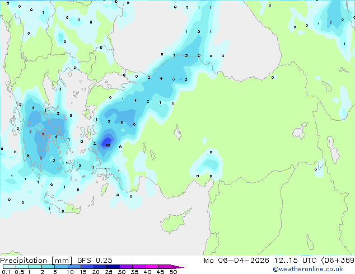Click the '12..15 UTC' time label
Screen dimensions: 355x274
click(x=295, y=261)
